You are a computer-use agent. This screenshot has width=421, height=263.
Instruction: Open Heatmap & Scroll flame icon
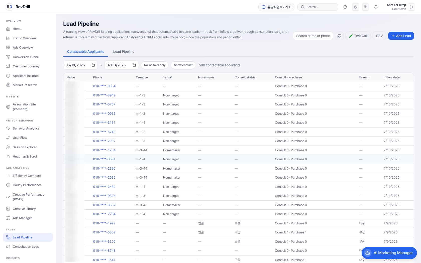click(x=8, y=157)
